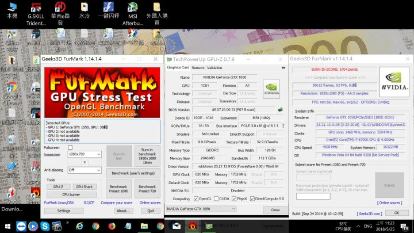Click OK in the FurMark score window

(x=397, y=213)
